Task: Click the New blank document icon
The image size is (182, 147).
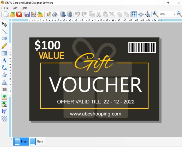Action: tap(6, 14)
